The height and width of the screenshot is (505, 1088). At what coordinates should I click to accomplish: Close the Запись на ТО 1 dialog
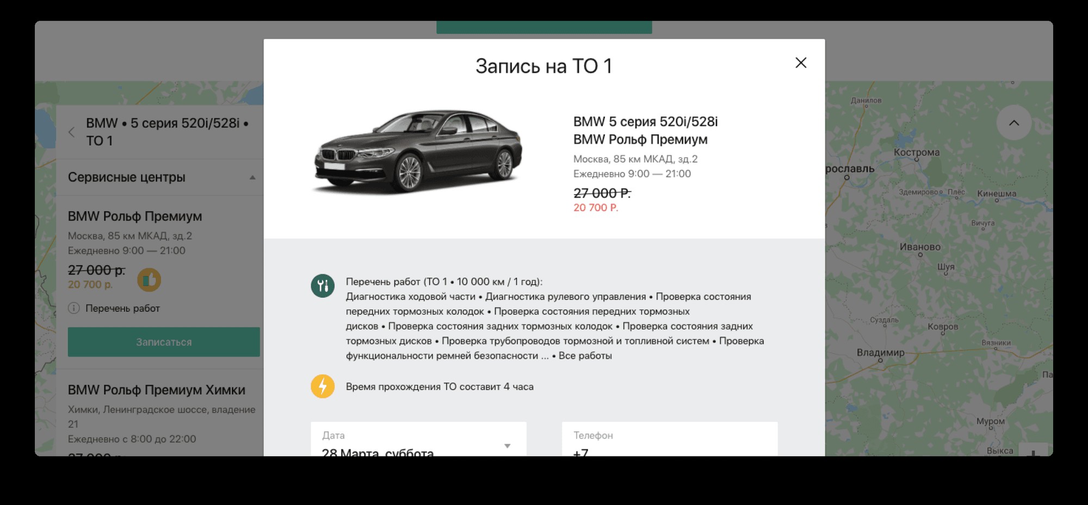(x=801, y=63)
